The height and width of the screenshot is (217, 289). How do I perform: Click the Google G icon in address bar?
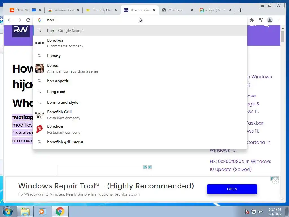pos(40,20)
